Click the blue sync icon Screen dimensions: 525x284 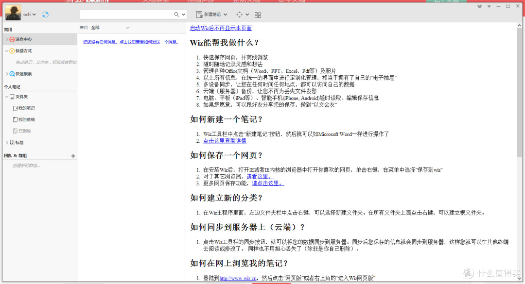tap(45, 15)
